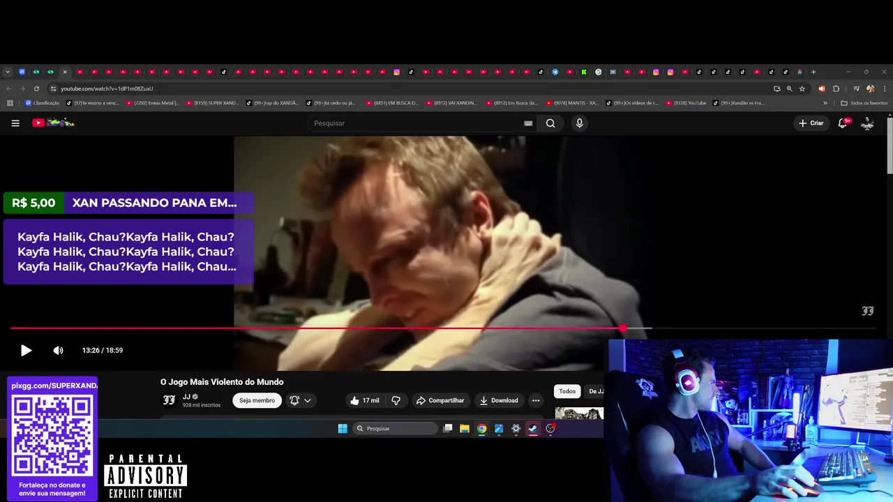893x502 pixels.
Task: Start voice search with the microphone icon
Action: pyautogui.click(x=579, y=123)
